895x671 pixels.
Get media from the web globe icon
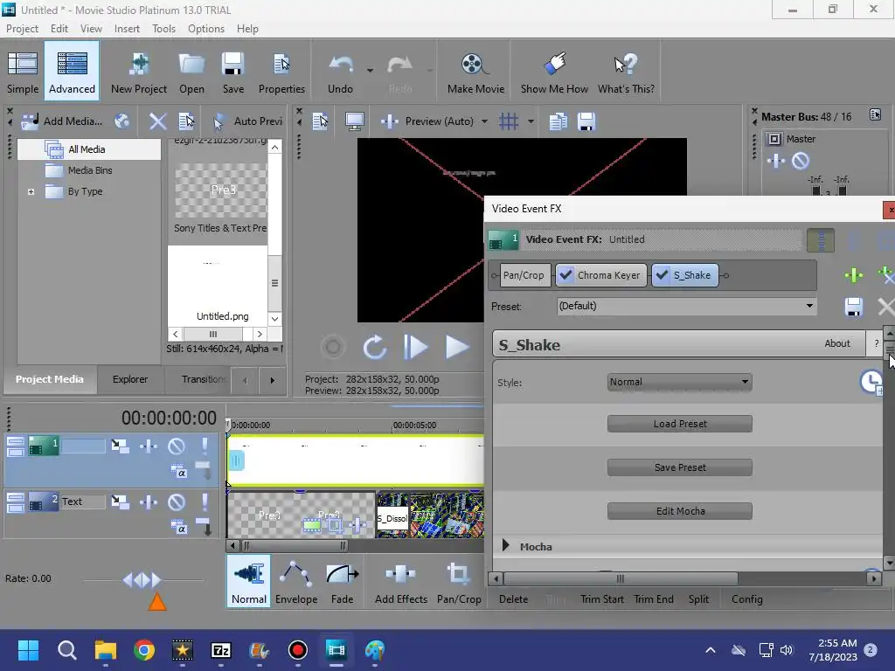point(122,121)
